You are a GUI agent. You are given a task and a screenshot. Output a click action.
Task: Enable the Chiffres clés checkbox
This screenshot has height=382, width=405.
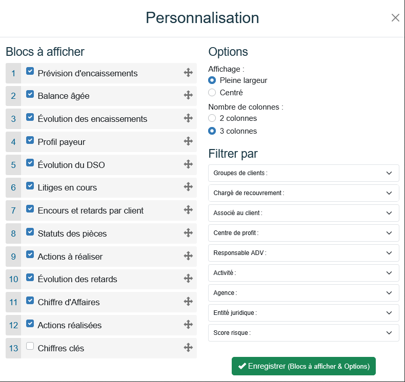click(x=30, y=347)
